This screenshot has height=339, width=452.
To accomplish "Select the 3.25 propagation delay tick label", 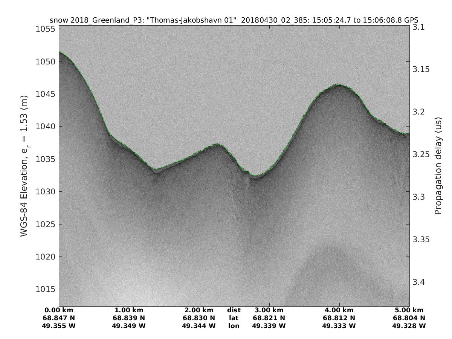I will 421,155.
